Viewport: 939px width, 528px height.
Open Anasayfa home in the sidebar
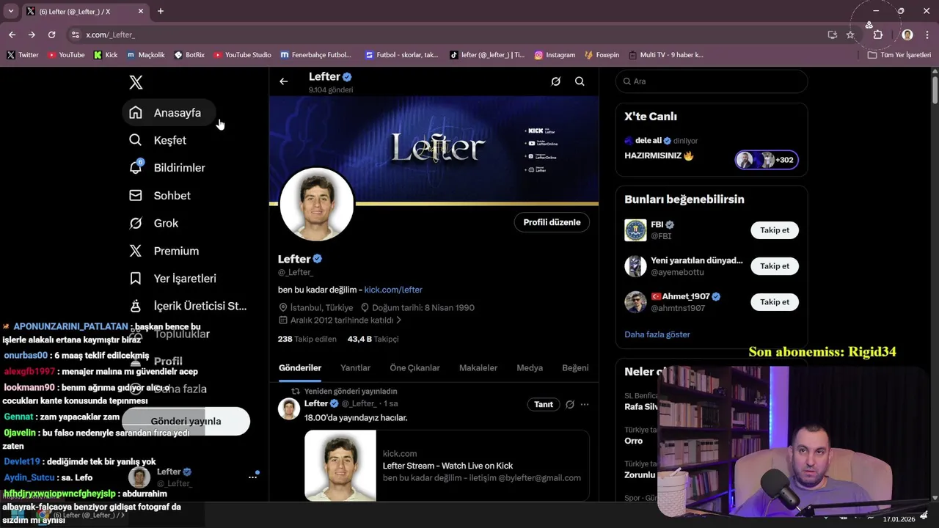(169, 113)
